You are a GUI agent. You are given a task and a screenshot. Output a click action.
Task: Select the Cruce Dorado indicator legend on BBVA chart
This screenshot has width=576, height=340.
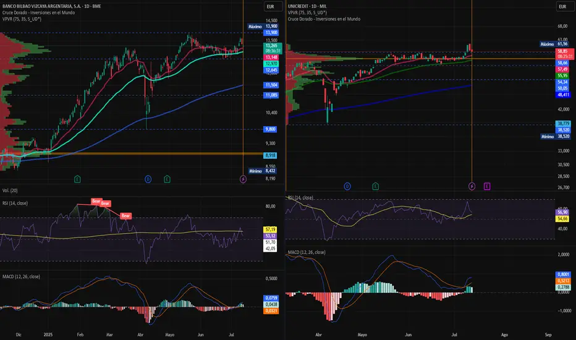click(38, 12)
